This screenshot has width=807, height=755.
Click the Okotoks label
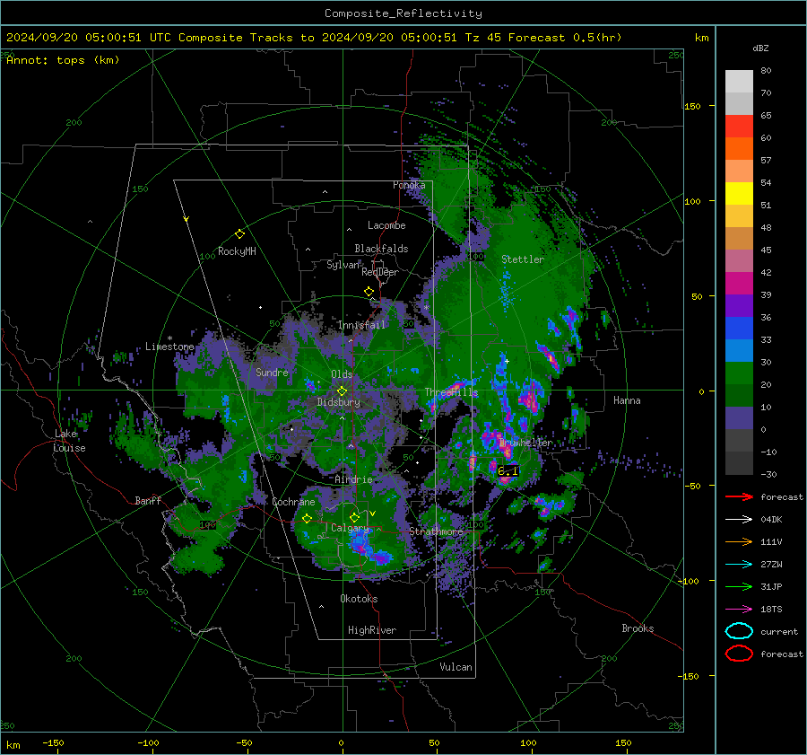359,599
